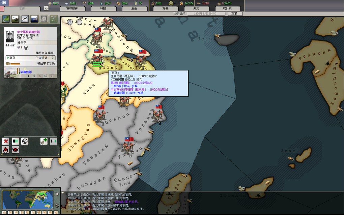Click the port icon on Jeju island

[x=218, y=36]
